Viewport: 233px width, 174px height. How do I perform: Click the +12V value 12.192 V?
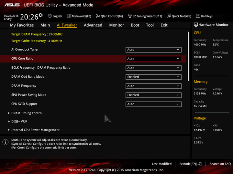199,130
